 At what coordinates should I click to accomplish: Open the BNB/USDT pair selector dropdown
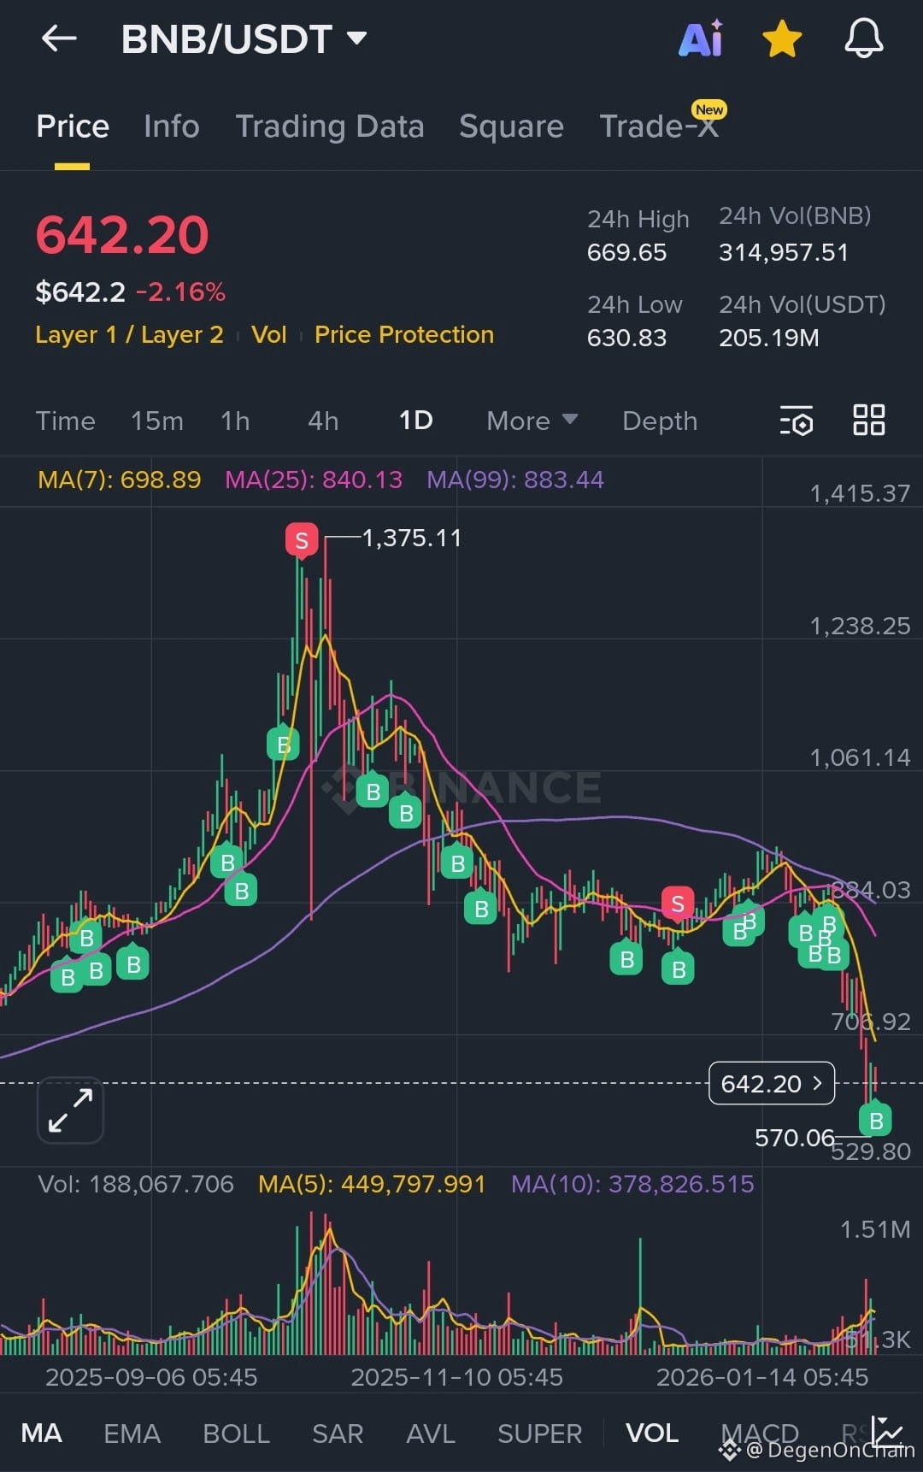tap(244, 39)
